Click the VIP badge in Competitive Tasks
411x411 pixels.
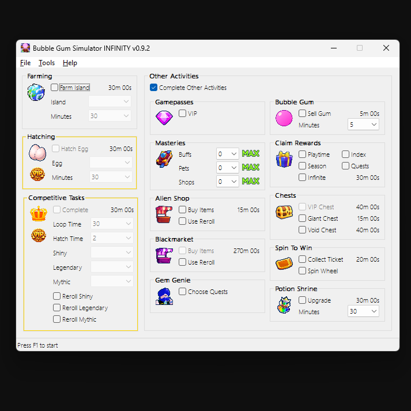click(39, 235)
